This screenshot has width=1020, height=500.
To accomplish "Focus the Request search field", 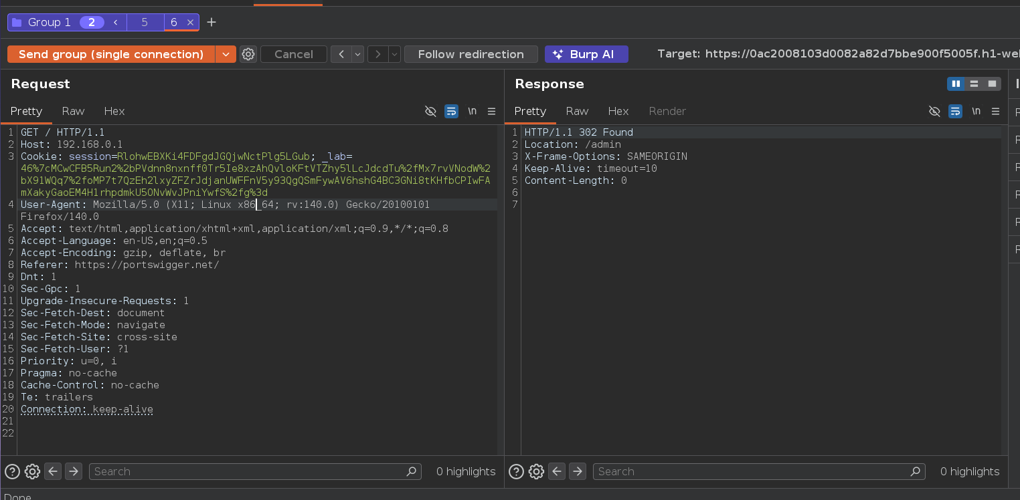I will (255, 471).
